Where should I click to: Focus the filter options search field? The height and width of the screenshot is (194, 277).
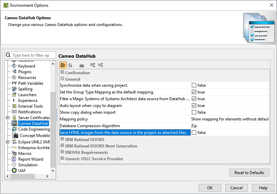pos(31,55)
